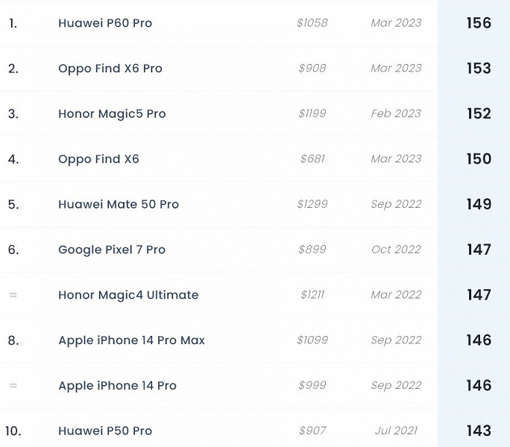Viewport: 510px width, 447px height.
Task: Click the Oppo Find X6 row name
Action: tap(98, 159)
